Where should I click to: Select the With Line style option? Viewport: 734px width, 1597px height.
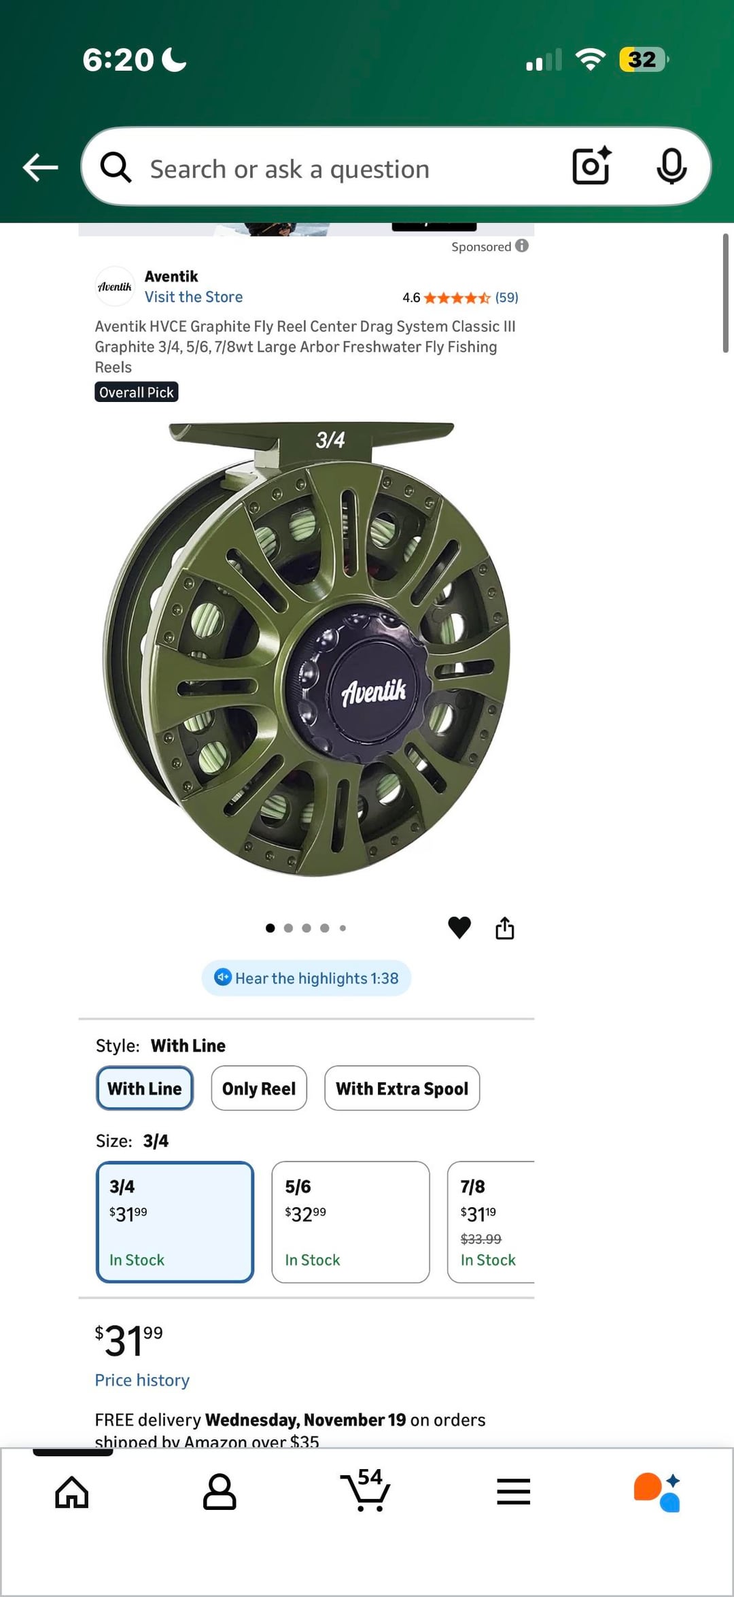tap(145, 1088)
